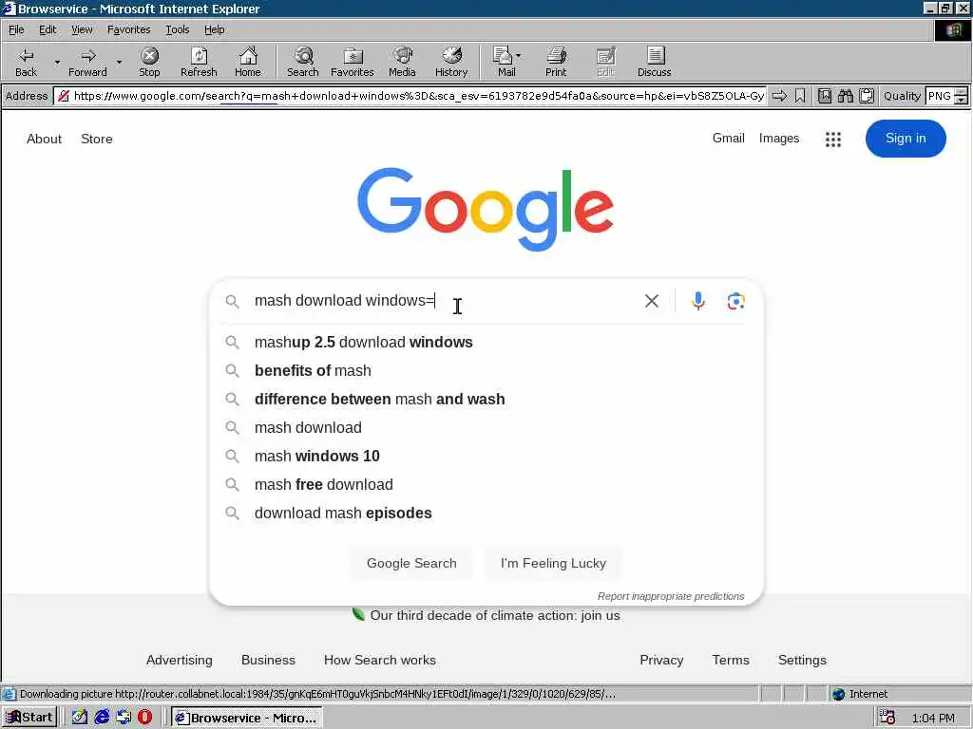
Task: Select suggestion 'benefits of mash'
Action: click(486, 371)
